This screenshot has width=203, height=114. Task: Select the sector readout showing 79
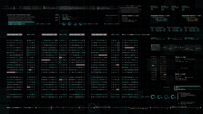173,10
